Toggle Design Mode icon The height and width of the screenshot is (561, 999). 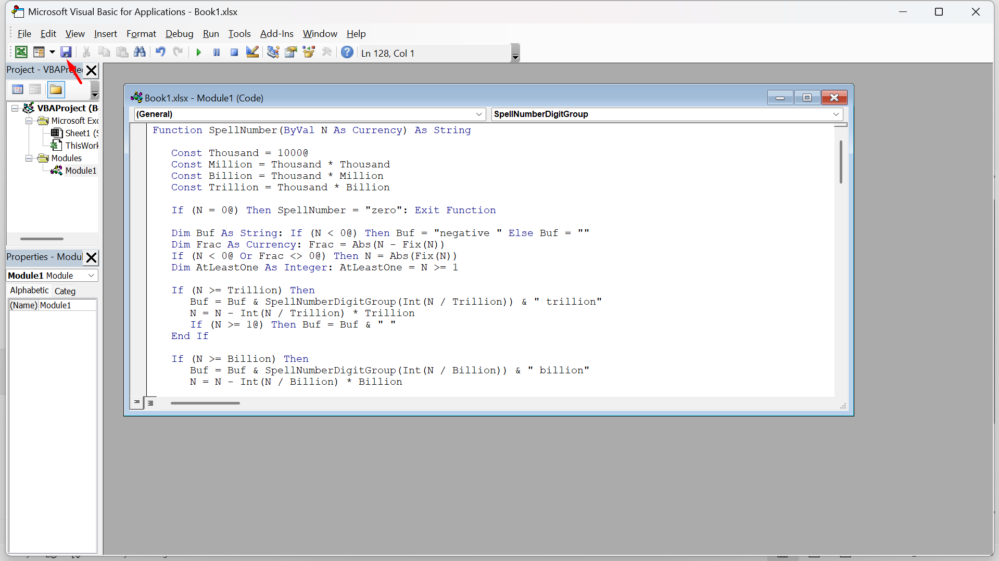252,52
